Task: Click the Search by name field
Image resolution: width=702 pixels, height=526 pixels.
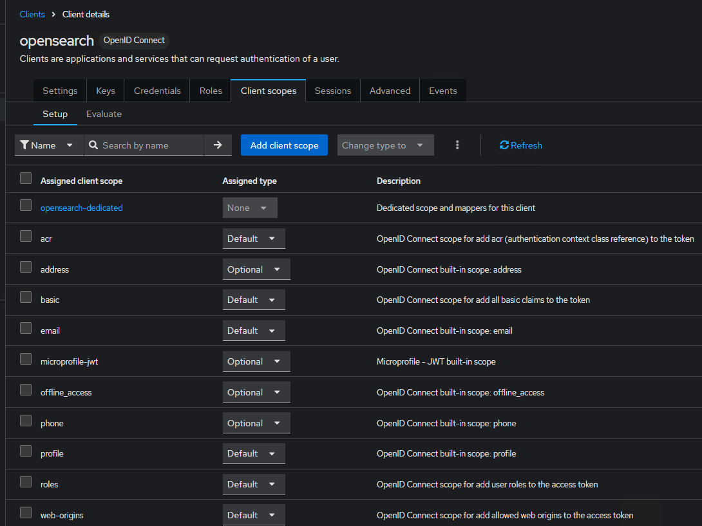Action: tap(144, 145)
